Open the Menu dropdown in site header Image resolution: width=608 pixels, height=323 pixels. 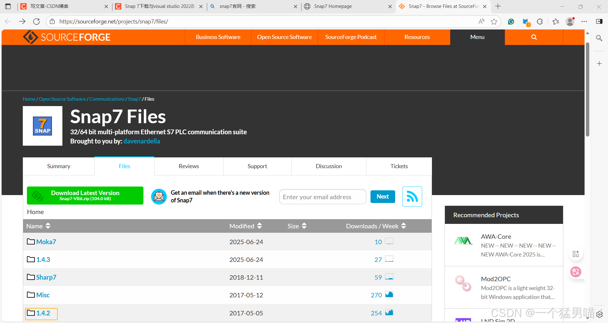pos(477,37)
